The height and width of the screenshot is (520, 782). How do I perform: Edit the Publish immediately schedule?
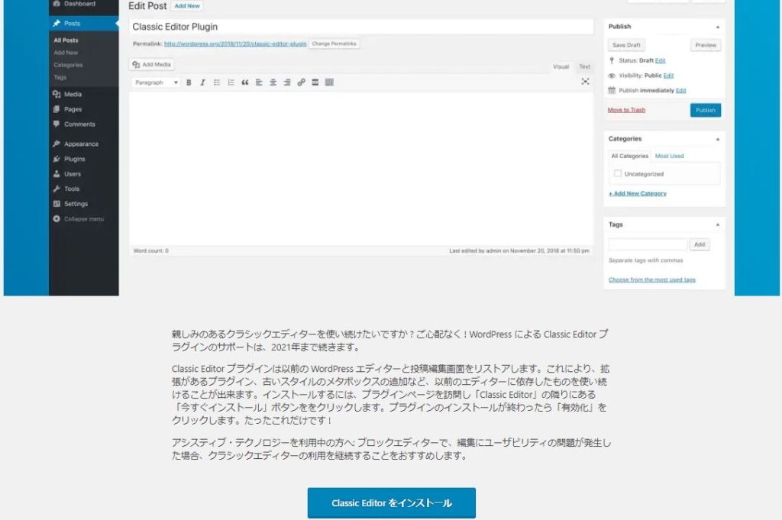tap(680, 91)
